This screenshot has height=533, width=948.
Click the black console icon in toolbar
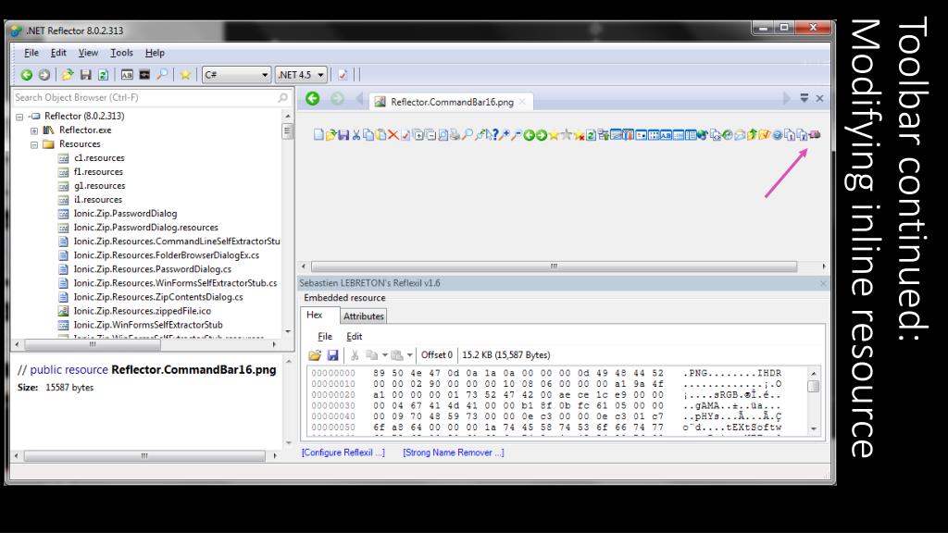click(x=144, y=75)
